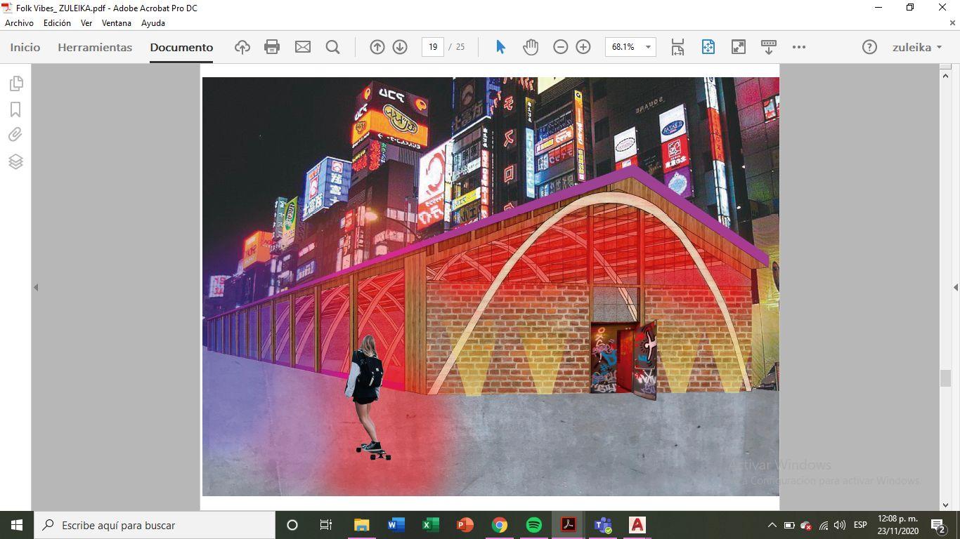
Task: Activate the arrow selection tool
Action: 500,47
